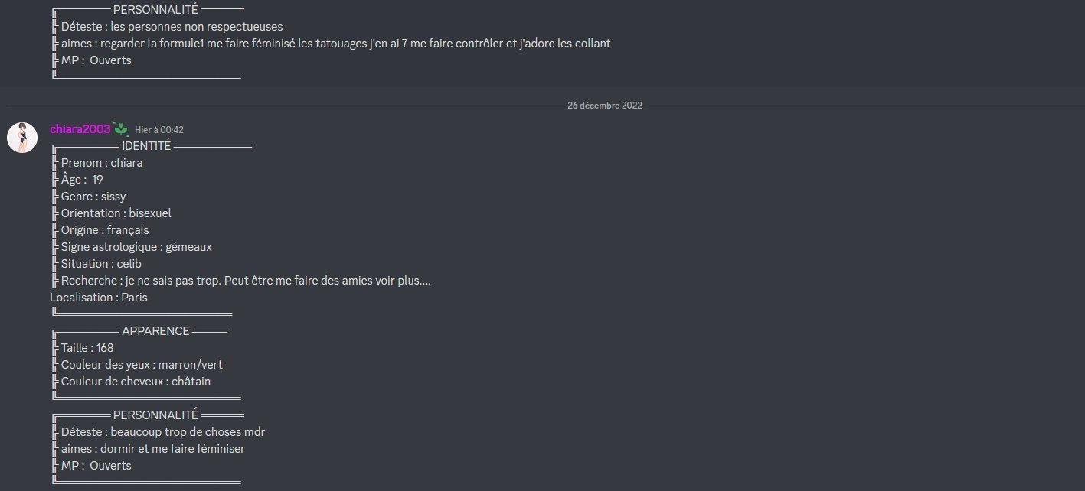
Task: Click the line about "les personnes non respectueuses"
Action: pyautogui.click(x=171, y=27)
